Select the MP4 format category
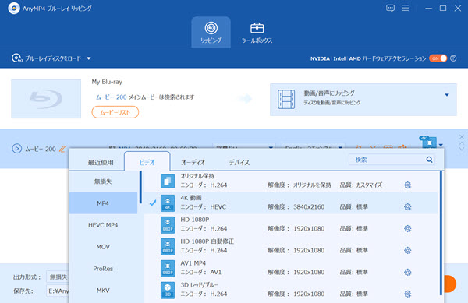 pos(103,203)
